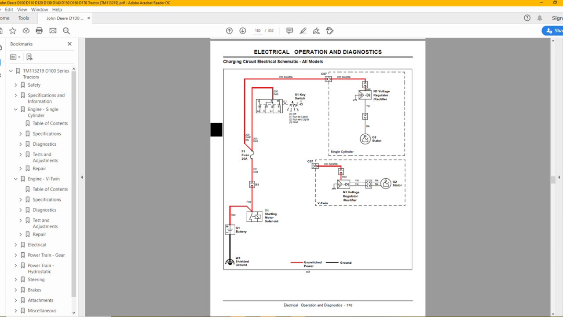This screenshot has height=317, width=563.
Task: Click the Sign In link
Action: click(557, 18)
